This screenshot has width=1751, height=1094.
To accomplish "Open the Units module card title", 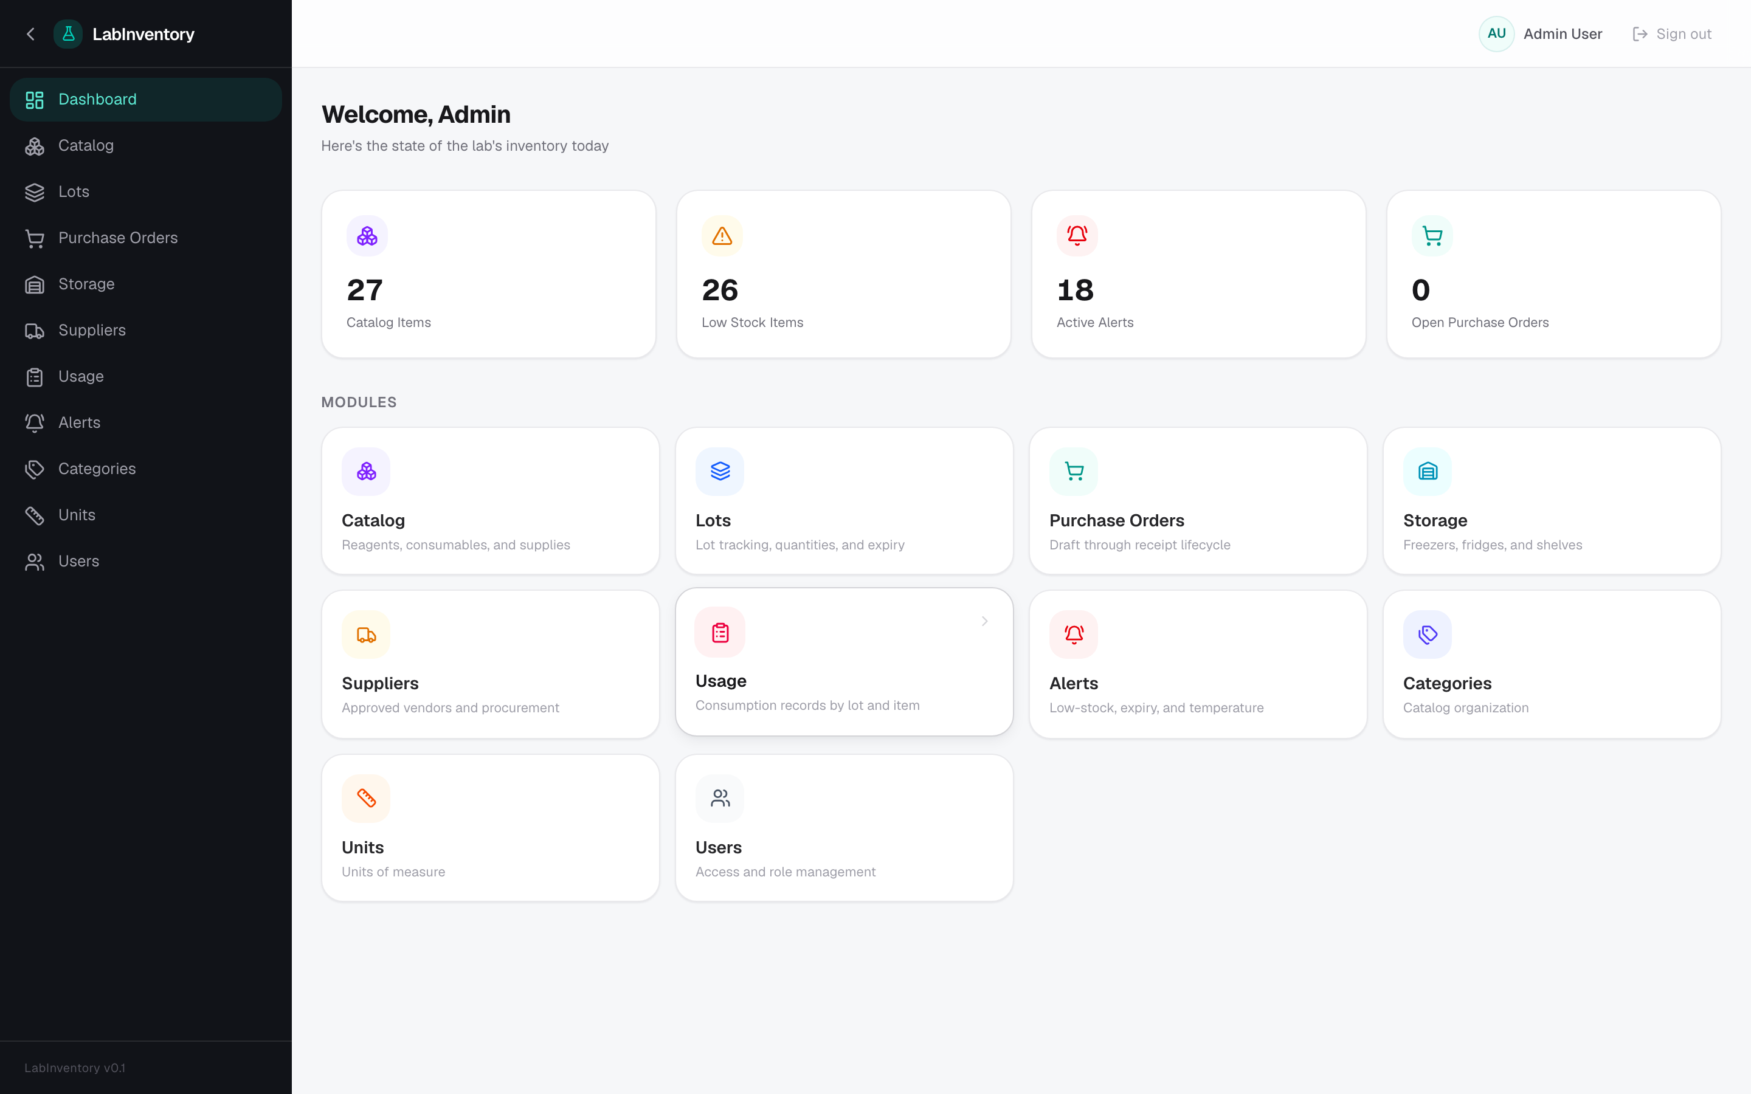I will click(362, 848).
